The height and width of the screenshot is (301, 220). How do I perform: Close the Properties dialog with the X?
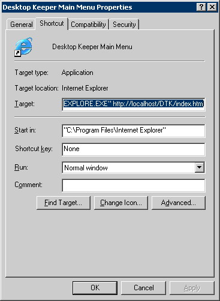(212, 7)
